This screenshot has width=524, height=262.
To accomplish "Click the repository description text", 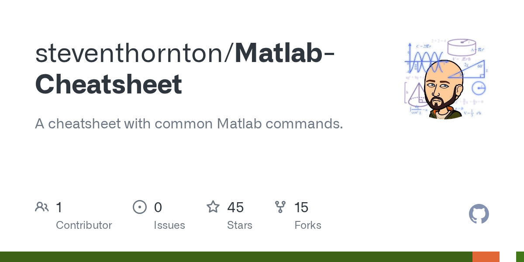I will point(189,124).
